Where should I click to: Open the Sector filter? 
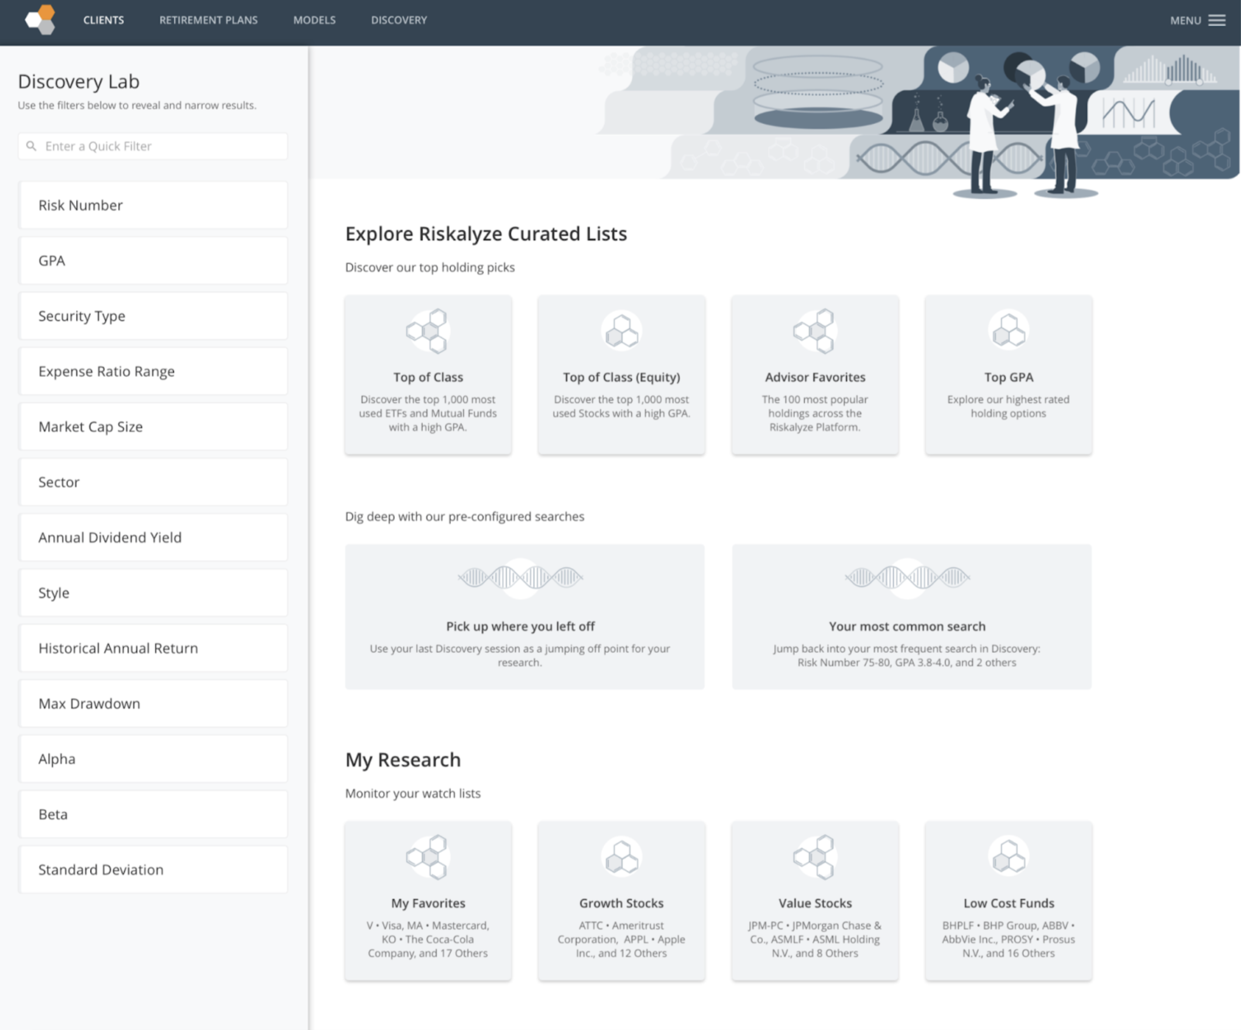153,482
